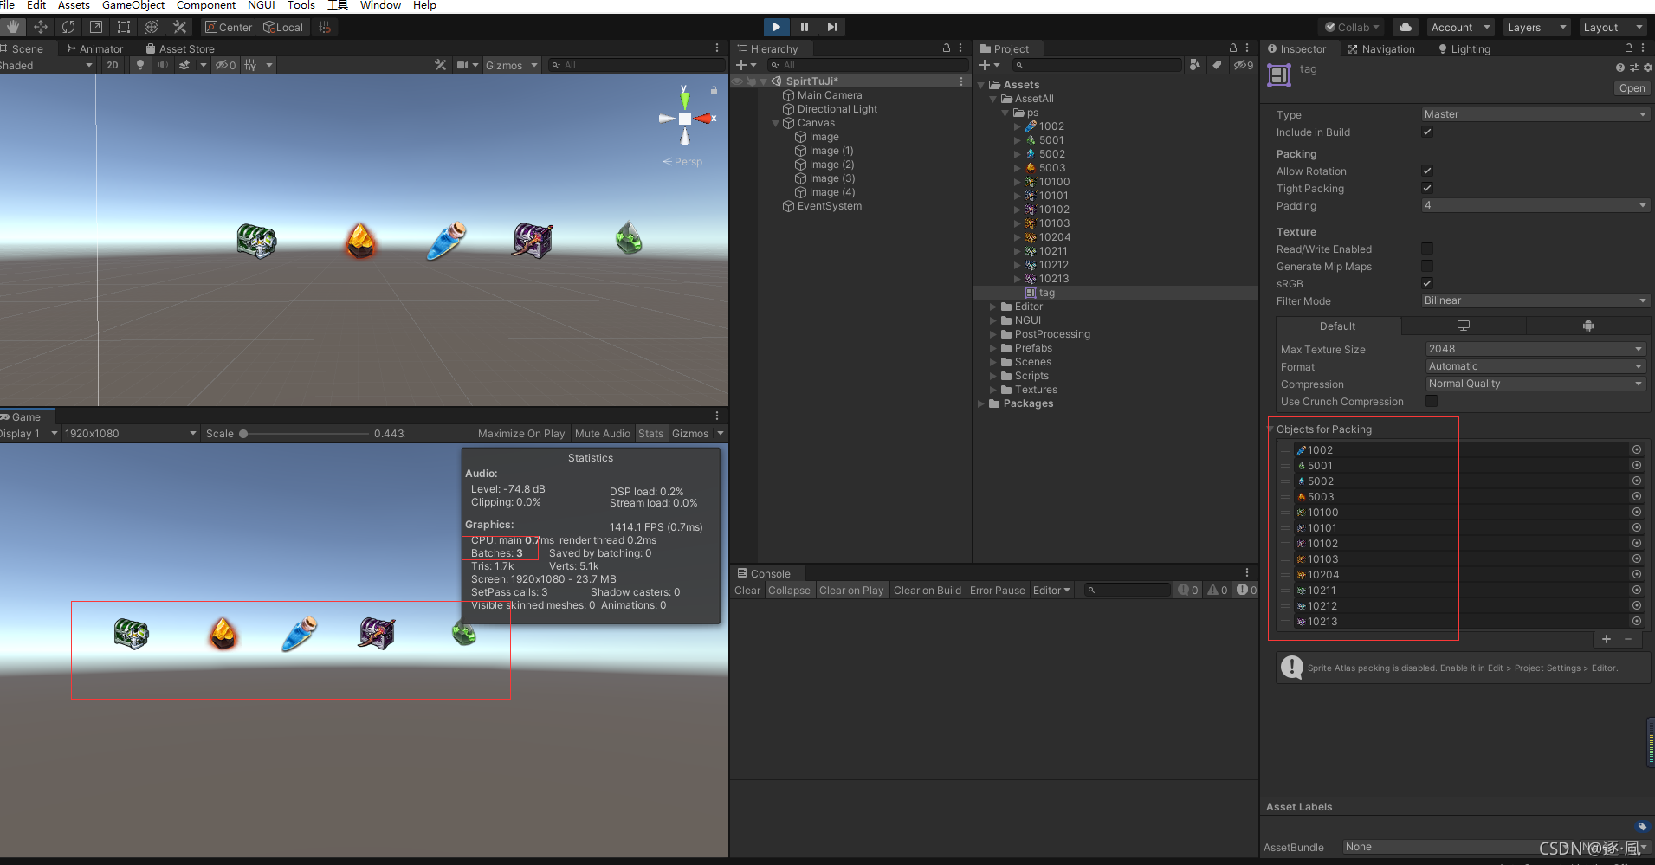
Task: Toggle scene lighting bulb icon
Action: click(x=139, y=65)
